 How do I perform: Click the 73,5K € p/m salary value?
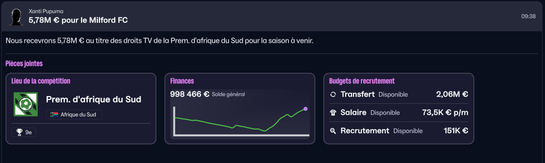445,113
